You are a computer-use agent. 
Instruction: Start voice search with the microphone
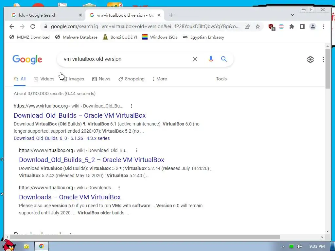pyautogui.click(x=211, y=59)
